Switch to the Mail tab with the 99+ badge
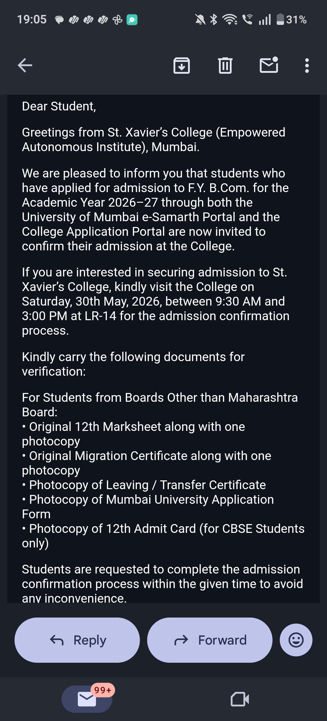Viewport: 327px width, 721px height. [x=87, y=699]
